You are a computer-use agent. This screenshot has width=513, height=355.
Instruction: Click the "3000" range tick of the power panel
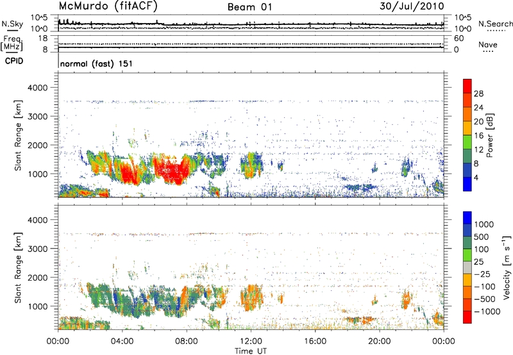[x=37, y=117]
